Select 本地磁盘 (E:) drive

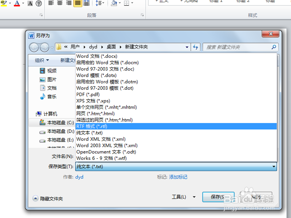[x=57, y=140]
